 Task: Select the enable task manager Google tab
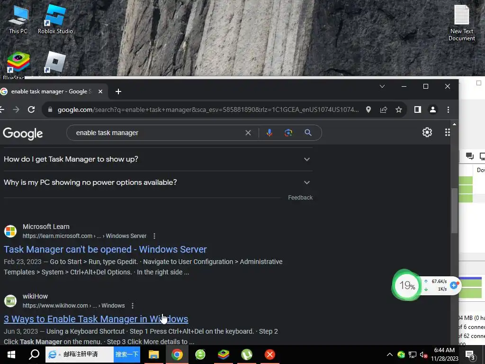[x=51, y=91]
